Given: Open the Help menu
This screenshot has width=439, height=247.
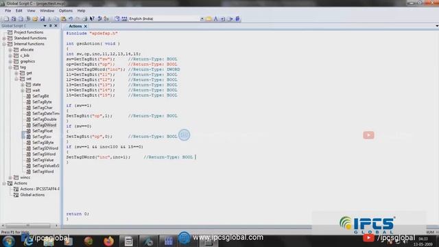Looking at the screenshot, I should (81, 11).
